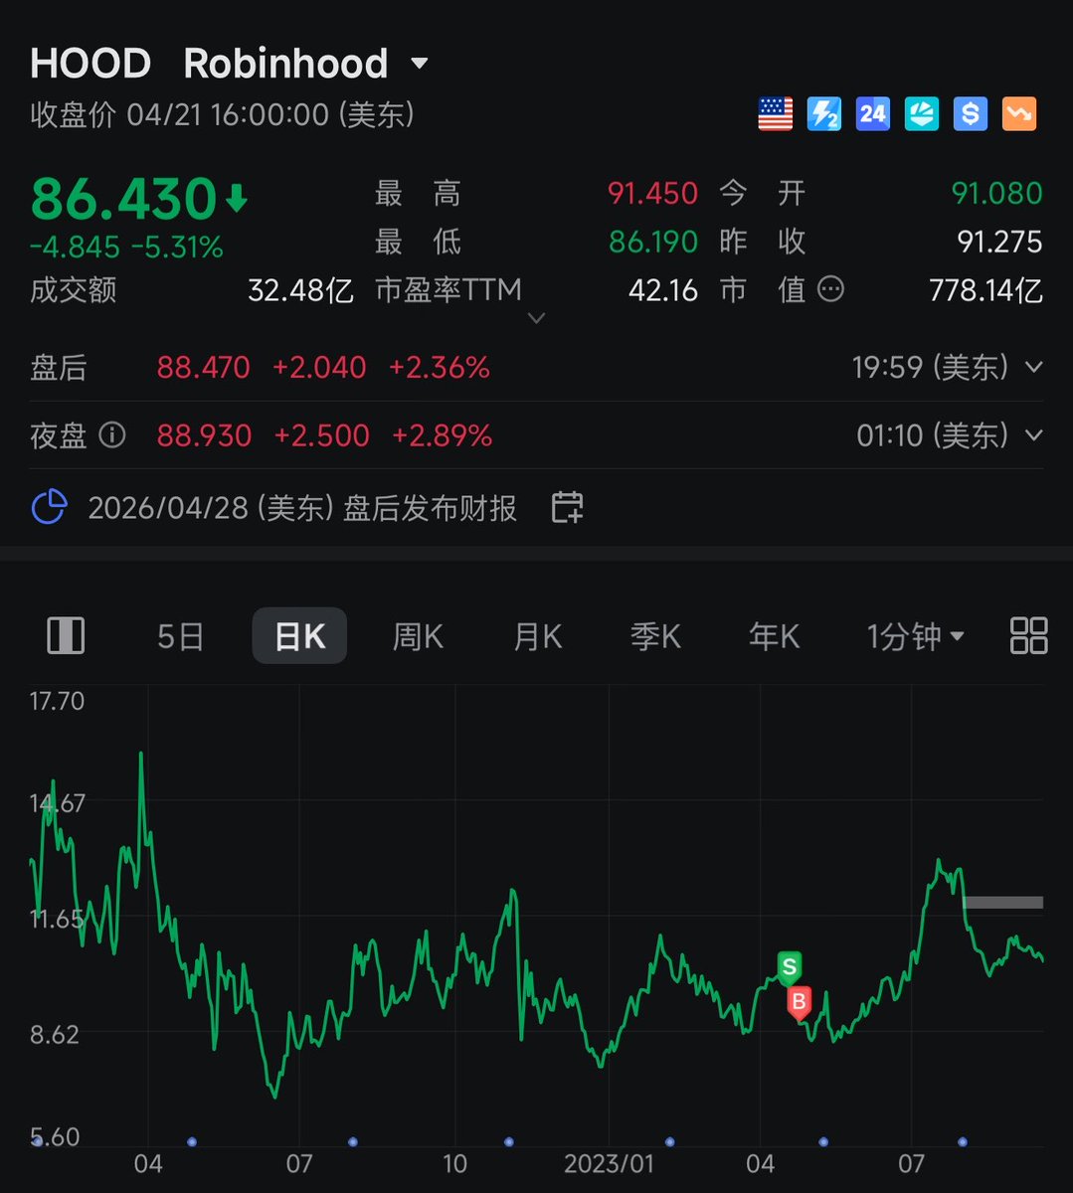
Task: Tap the red B buy marker on chart
Action: pos(799,1004)
